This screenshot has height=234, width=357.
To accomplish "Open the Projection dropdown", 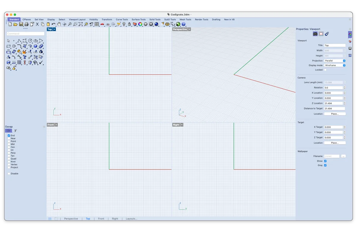I will 335,61.
